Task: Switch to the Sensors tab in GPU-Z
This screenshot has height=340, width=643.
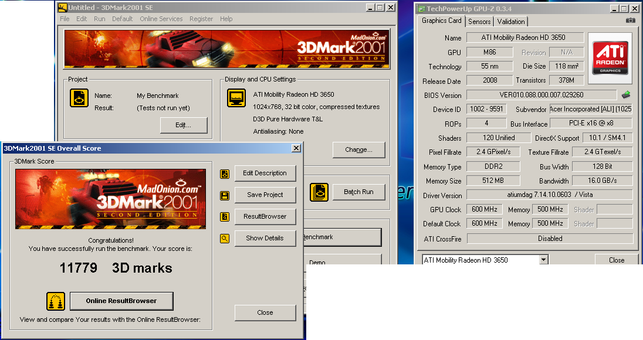Action: click(479, 22)
